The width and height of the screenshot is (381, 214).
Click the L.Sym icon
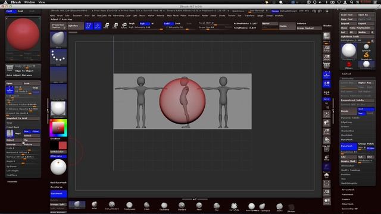327,93
